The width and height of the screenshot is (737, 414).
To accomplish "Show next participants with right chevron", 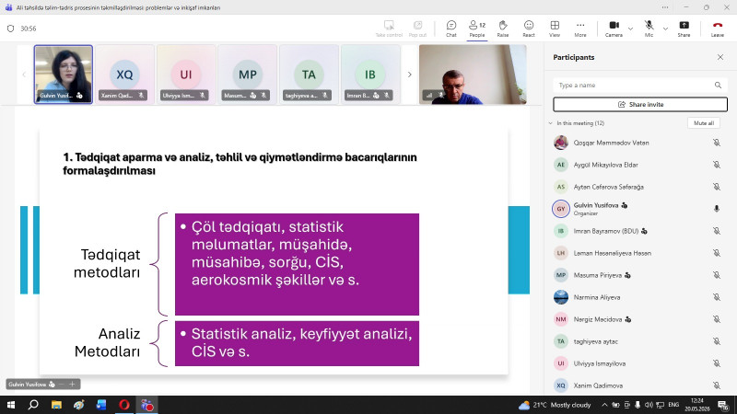I will pos(409,75).
